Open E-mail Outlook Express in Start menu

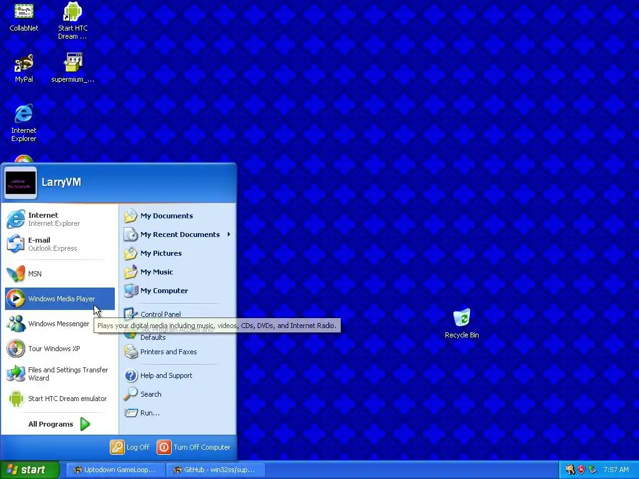pyautogui.click(x=60, y=244)
